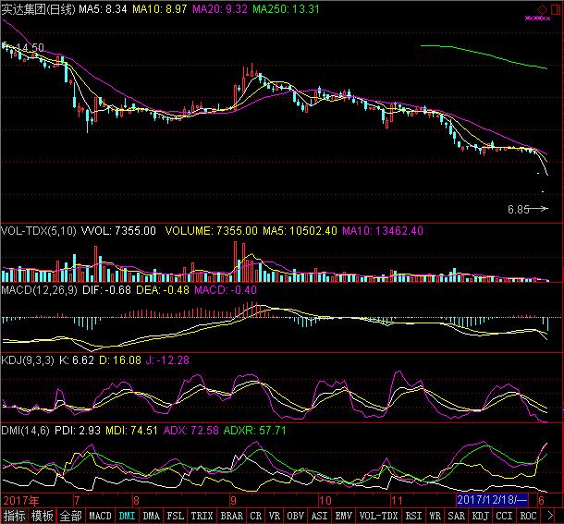The height and width of the screenshot is (524, 564).
Task: Open the 指标 tab
Action: click(x=15, y=516)
